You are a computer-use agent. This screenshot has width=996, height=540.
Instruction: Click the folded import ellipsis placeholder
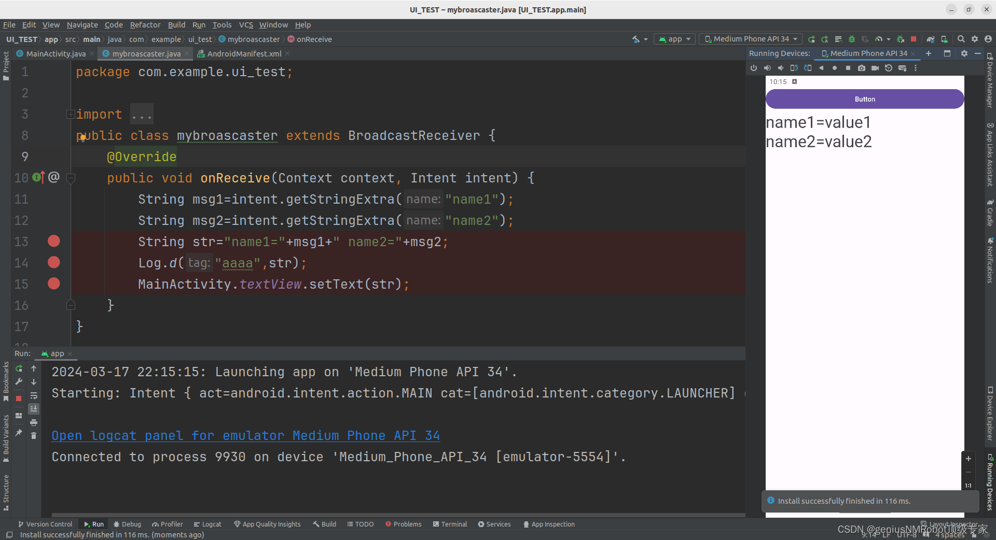(142, 115)
